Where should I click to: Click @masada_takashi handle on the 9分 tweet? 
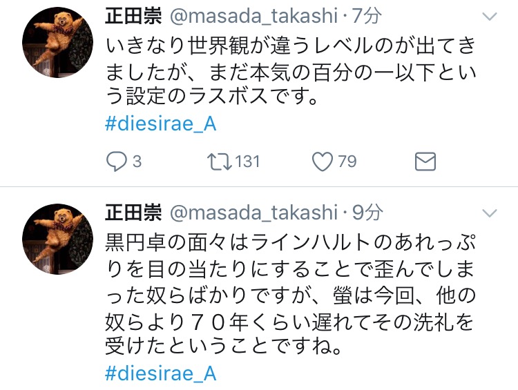pos(252,212)
